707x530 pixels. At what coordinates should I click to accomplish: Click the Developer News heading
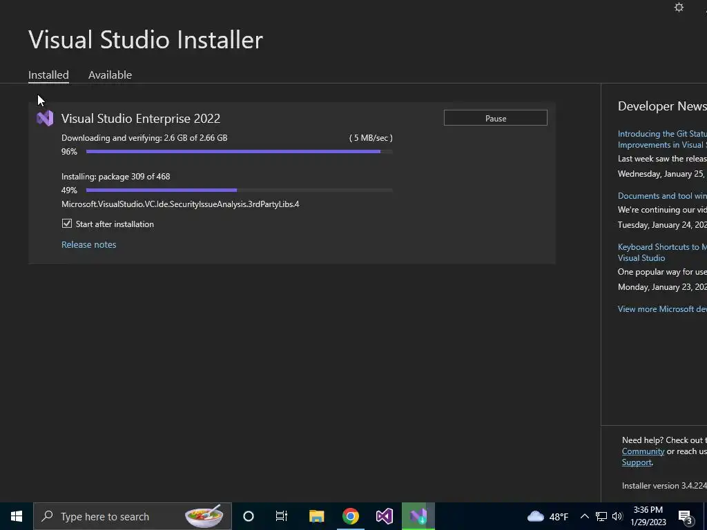click(x=662, y=106)
